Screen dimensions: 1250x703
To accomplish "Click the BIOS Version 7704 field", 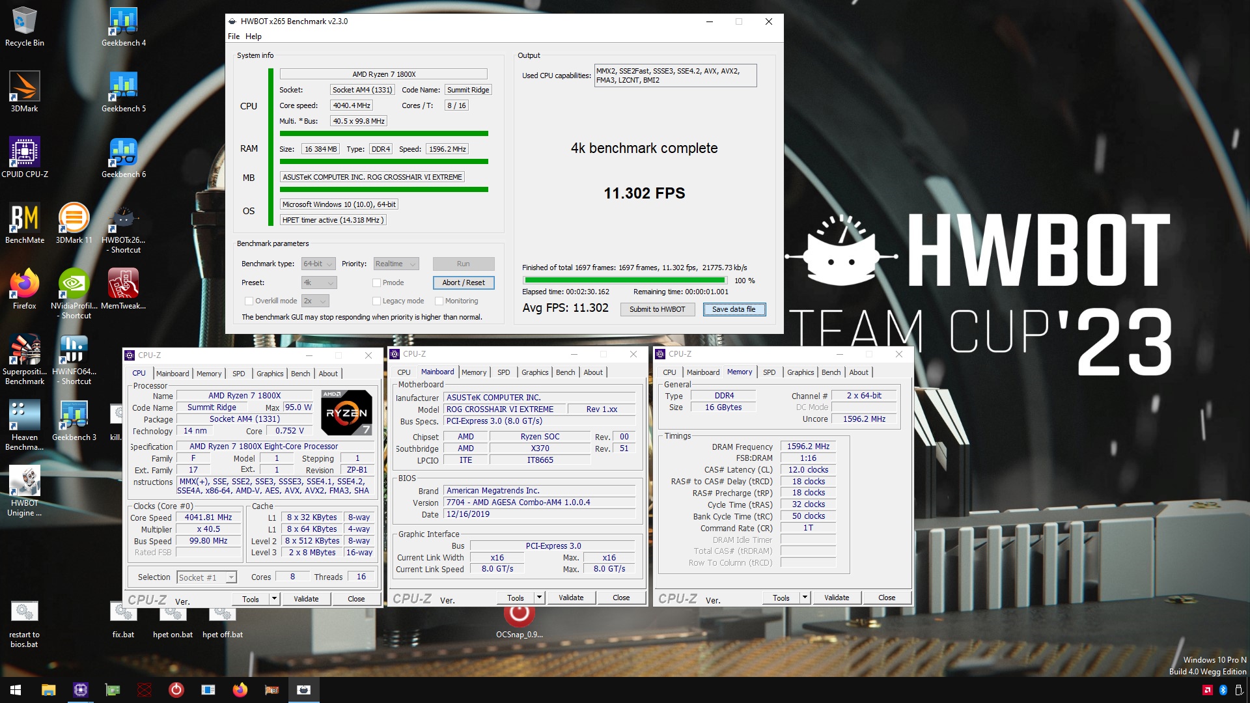I will click(540, 503).
